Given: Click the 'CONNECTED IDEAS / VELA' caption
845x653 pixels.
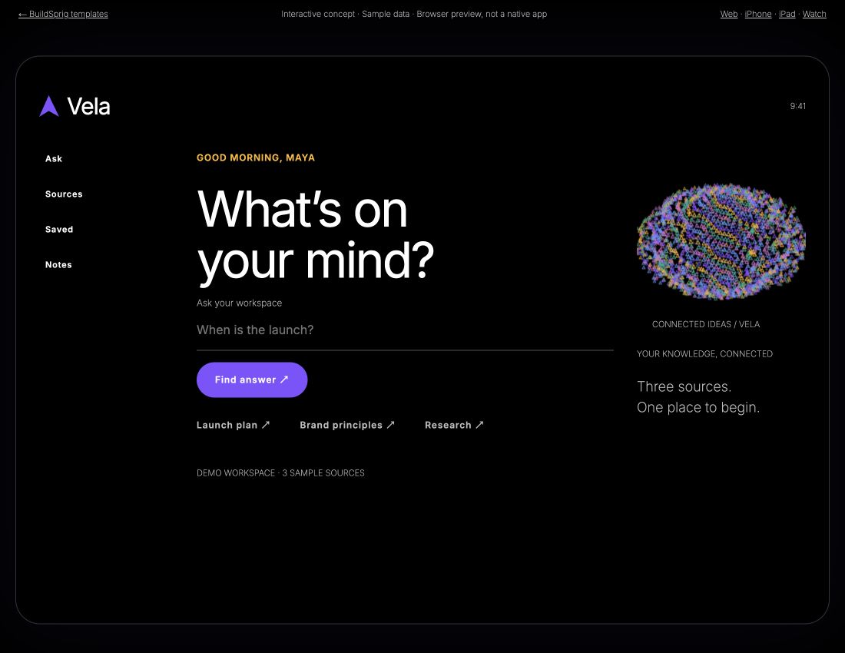Looking at the screenshot, I should point(706,324).
